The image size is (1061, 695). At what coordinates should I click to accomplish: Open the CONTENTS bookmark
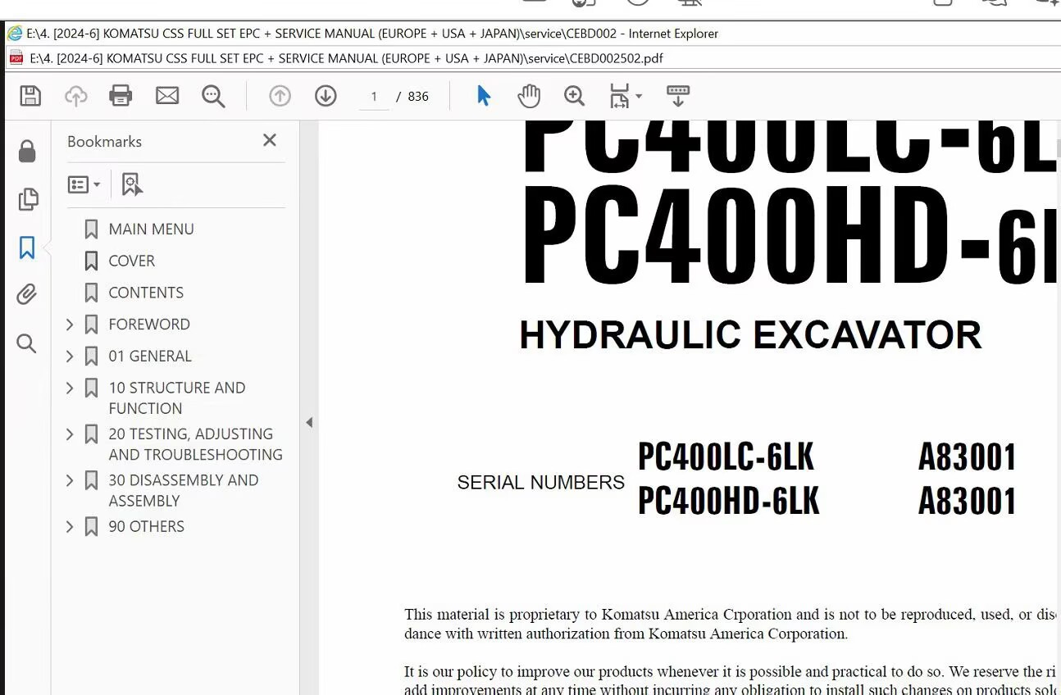pos(146,293)
